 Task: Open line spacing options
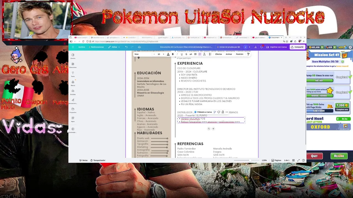[x=204, y=54]
